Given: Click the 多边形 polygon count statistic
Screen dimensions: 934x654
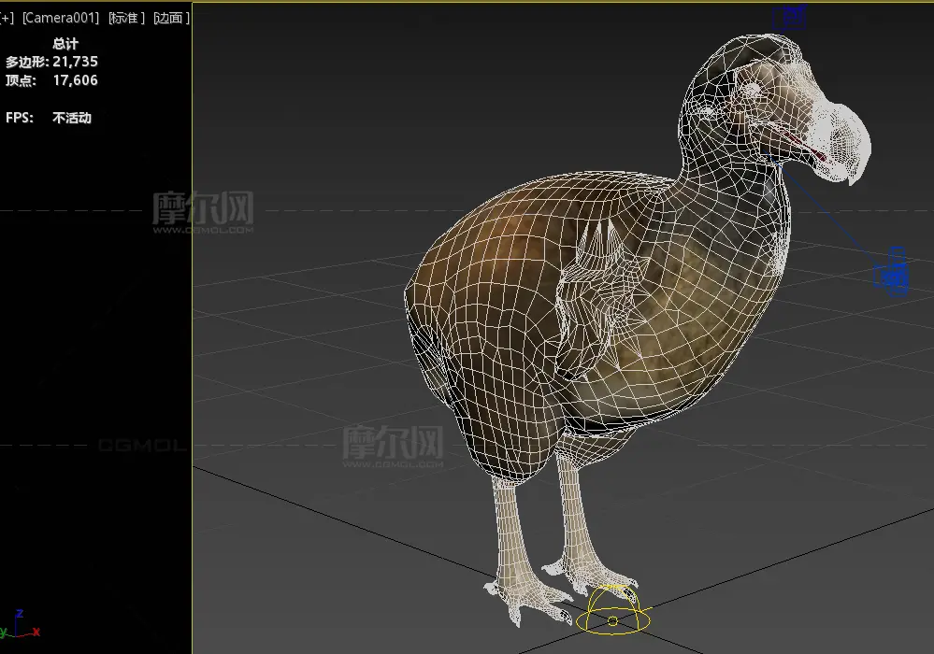Looking at the screenshot, I should (51, 62).
